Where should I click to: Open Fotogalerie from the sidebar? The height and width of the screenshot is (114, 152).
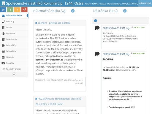(14, 51)
